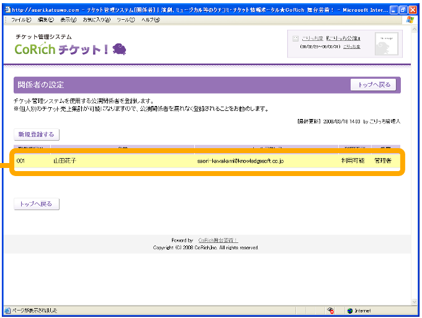Image resolution: width=422 pixels, height=318 pixels.
Task: Follow the CoRich舞台芸術! footer link
Action: click(217, 240)
